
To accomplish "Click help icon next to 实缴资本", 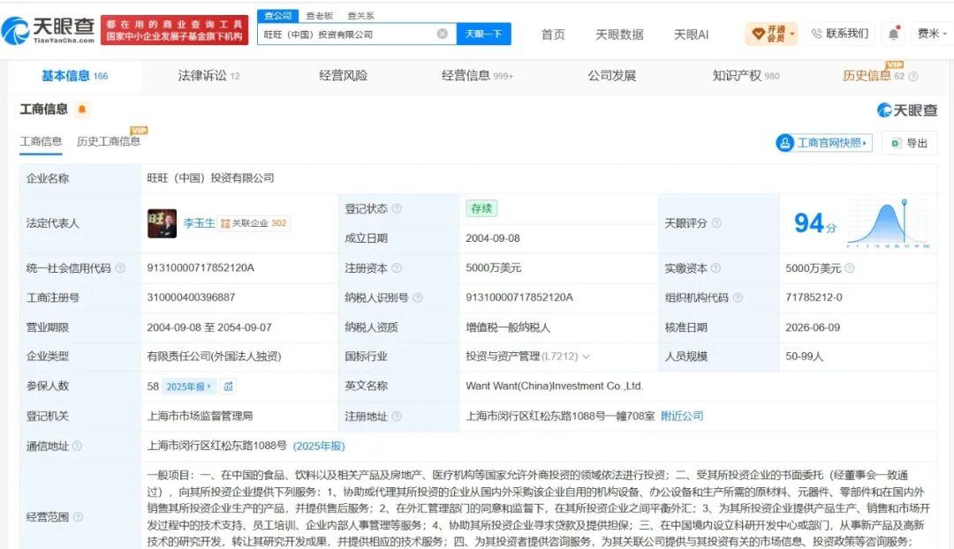I will coord(715,268).
